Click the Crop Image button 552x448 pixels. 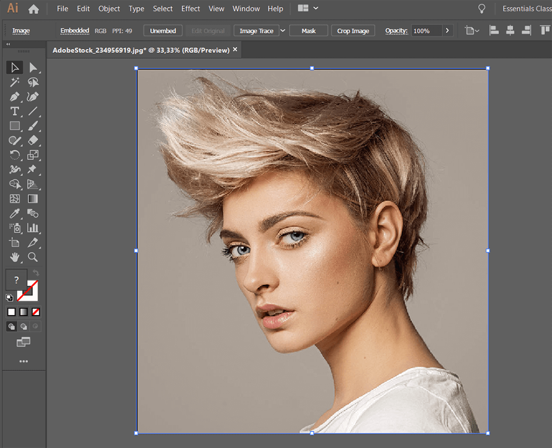pyautogui.click(x=353, y=31)
